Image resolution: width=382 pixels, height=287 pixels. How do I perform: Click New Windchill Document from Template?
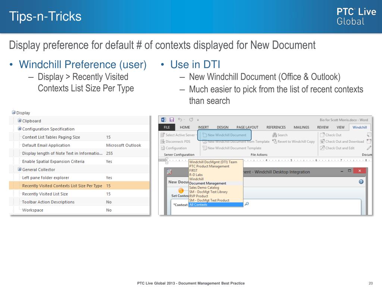tap(236, 142)
